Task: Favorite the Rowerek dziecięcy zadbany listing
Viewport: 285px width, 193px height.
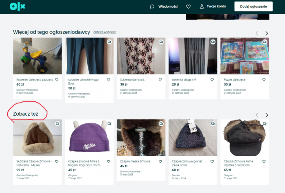Action: click(x=57, y=80)
